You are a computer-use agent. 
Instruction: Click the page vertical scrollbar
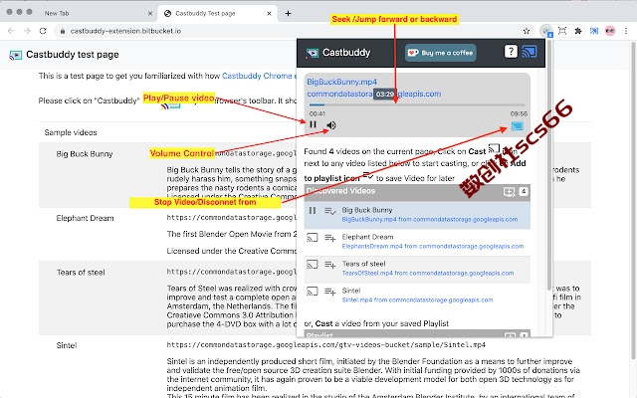coord(634,199)
